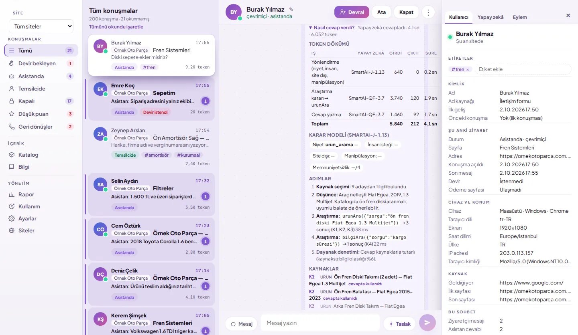The height and width of the screenshot is (335, 578).
Task: Click the 'Devir istendi' badge on Emre Koç
Action: [x=155, y=112]
